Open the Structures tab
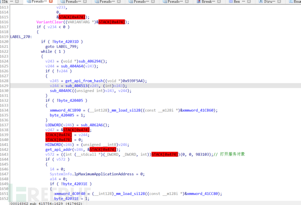This screenshot has height=205, width=301. click(x=269, y=2)
